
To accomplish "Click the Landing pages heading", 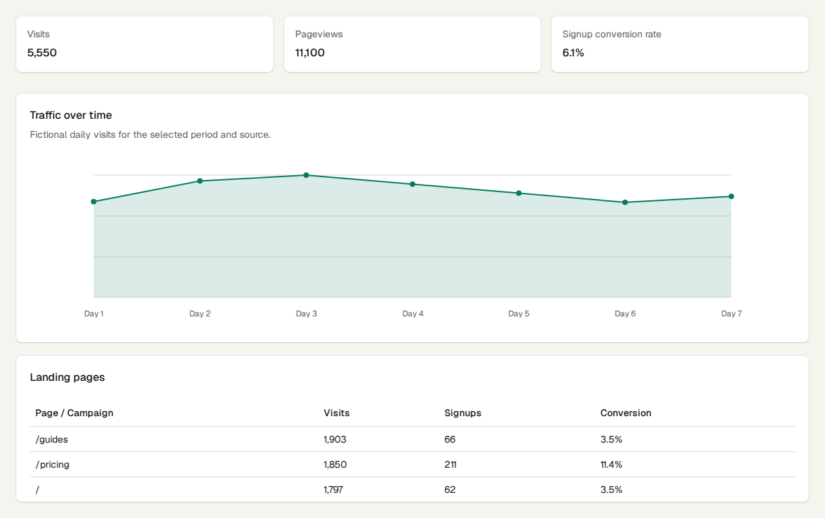I will (x=67, y=377).
